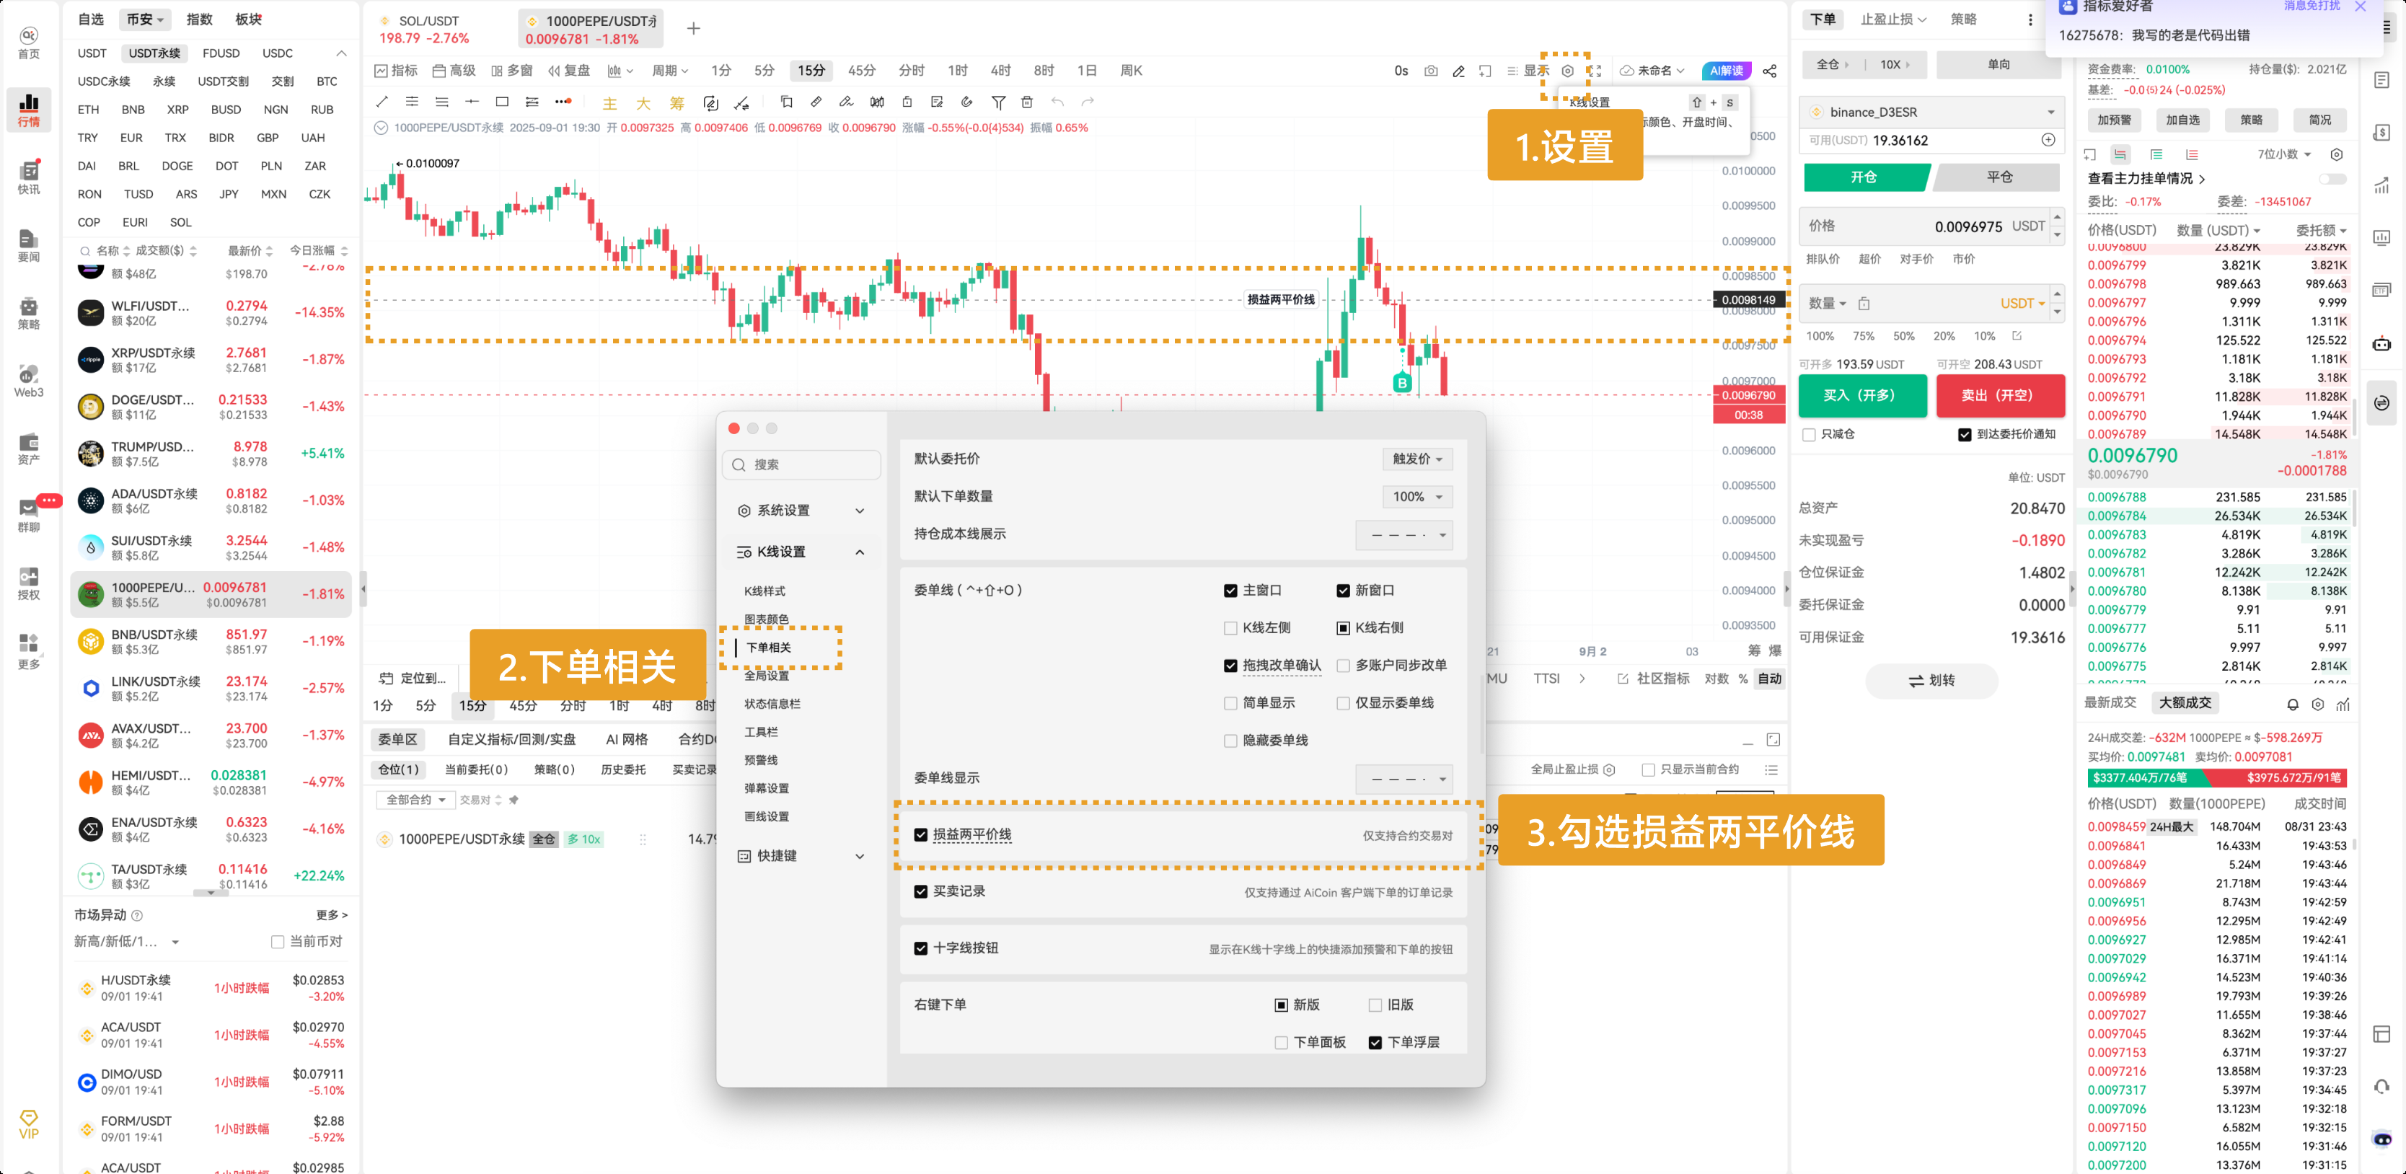Open 群聊 chat in left sidebar
Screen dimensions: 2406x1174
tap(29, 516)
